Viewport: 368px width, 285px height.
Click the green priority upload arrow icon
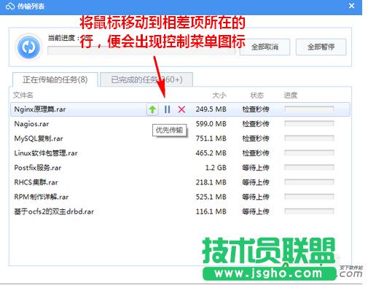(152, 109)
